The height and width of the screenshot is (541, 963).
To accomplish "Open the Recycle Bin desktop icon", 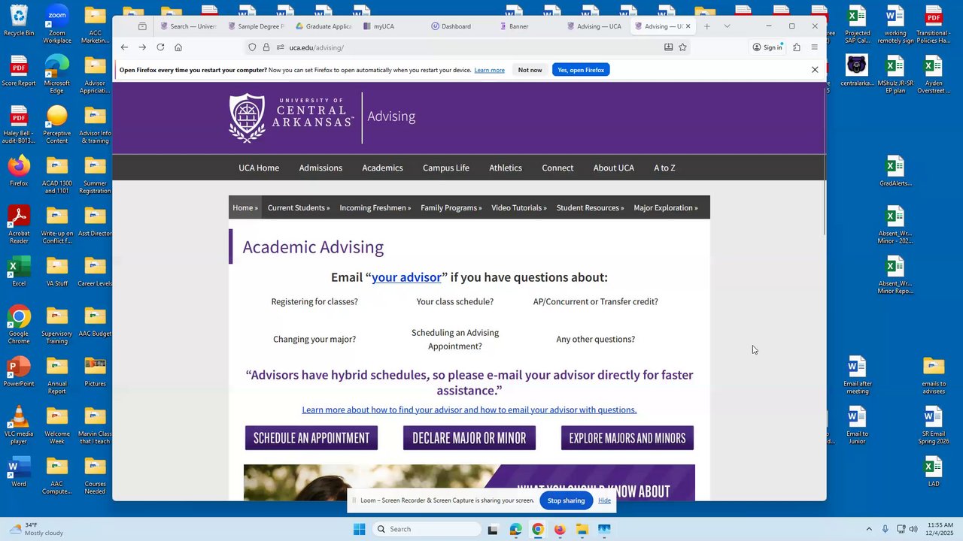I will point(19,20).
